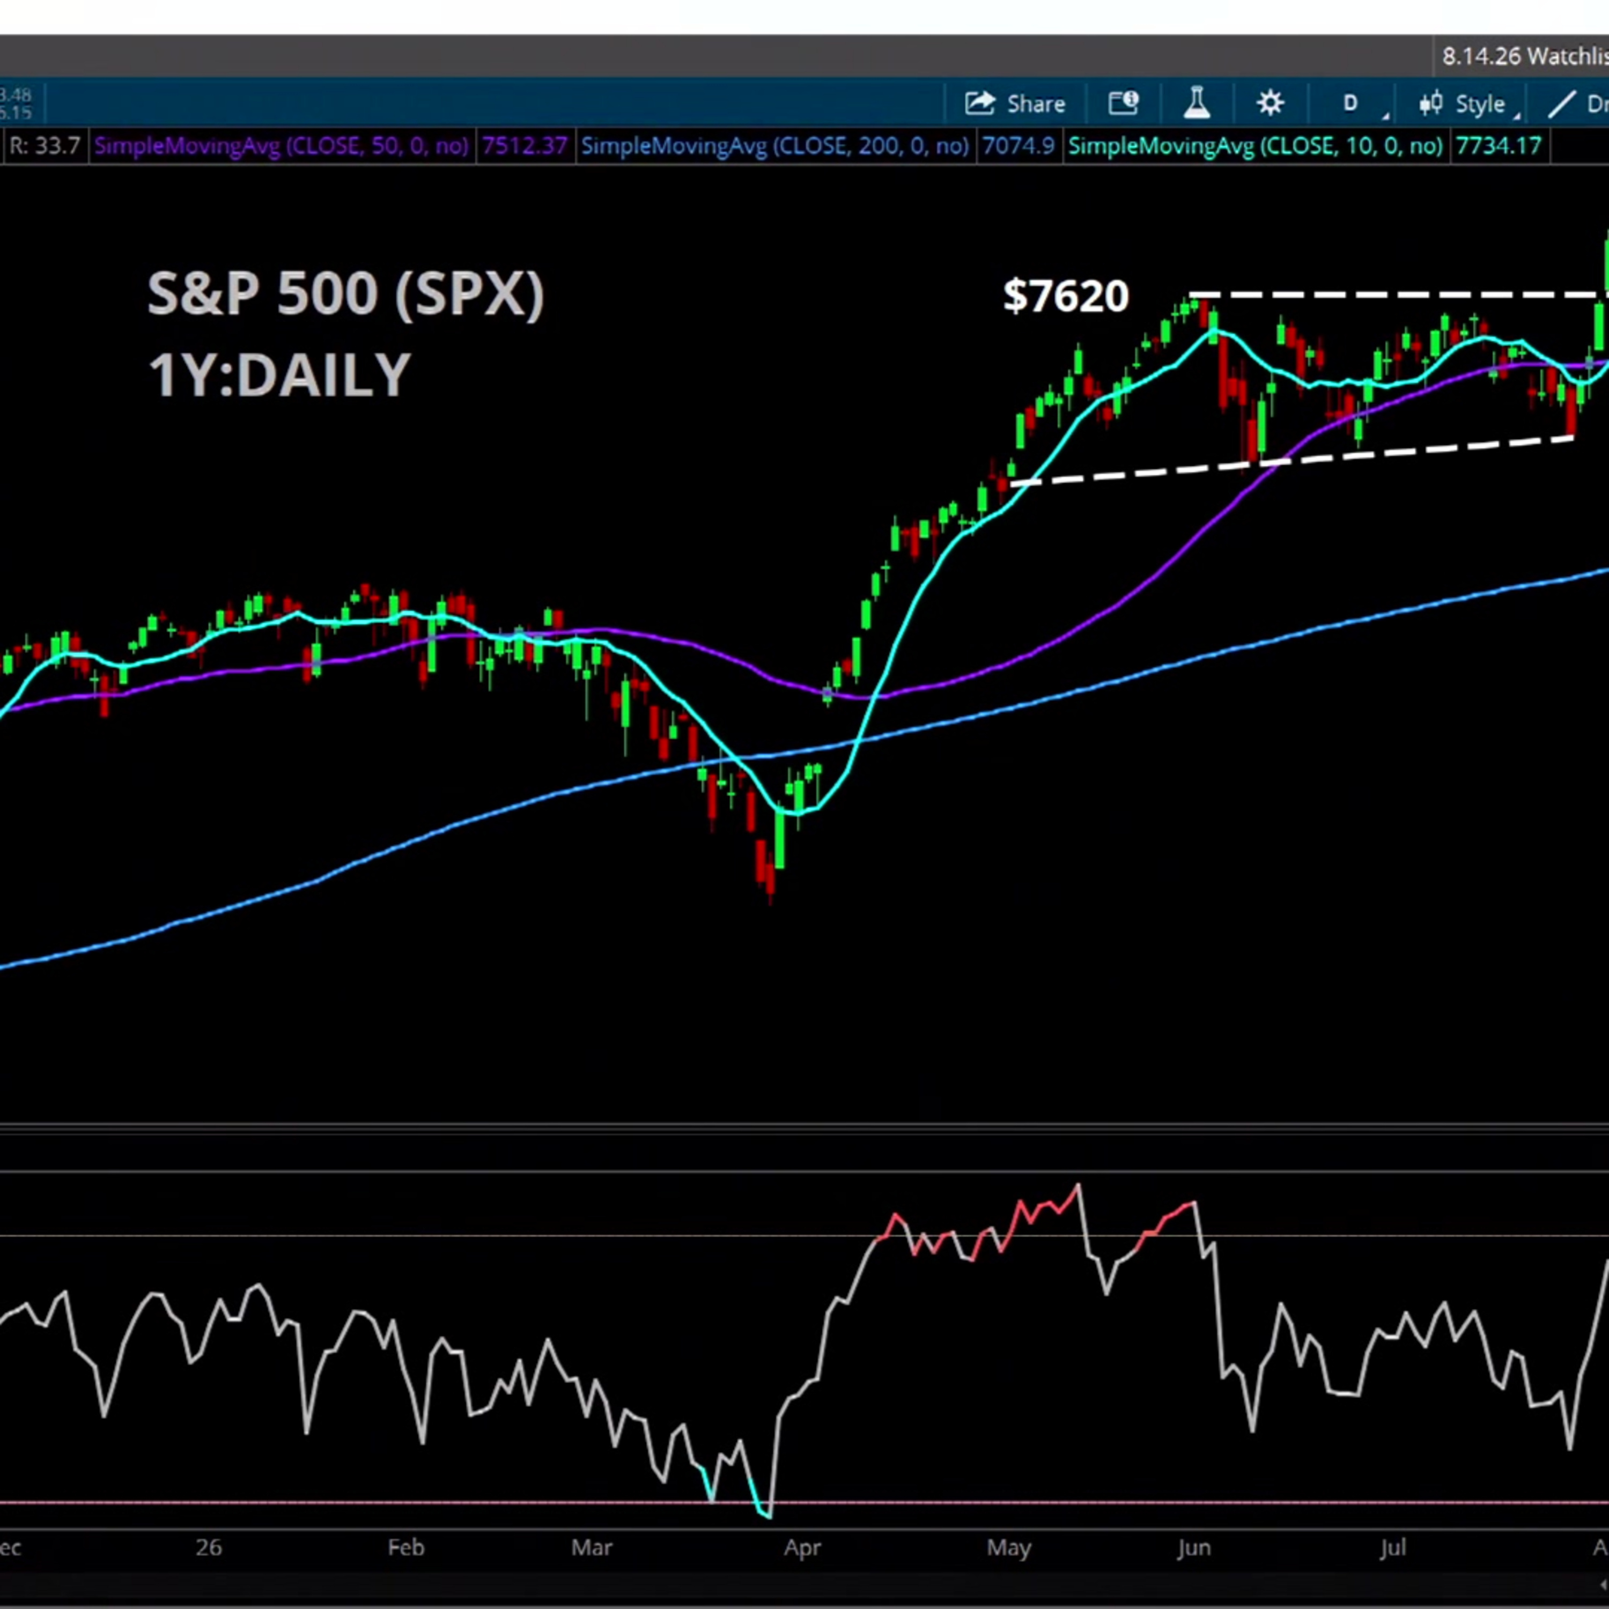Click the SimpleMovingAvg (CLOSE, 10, 0, no) label
The height and width of the screenshot is (1609, 1609).
pyautogui.click(x=1255, y=146)
